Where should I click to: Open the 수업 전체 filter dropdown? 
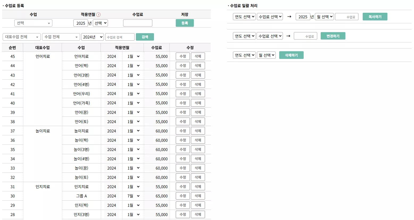coord(61,37)
